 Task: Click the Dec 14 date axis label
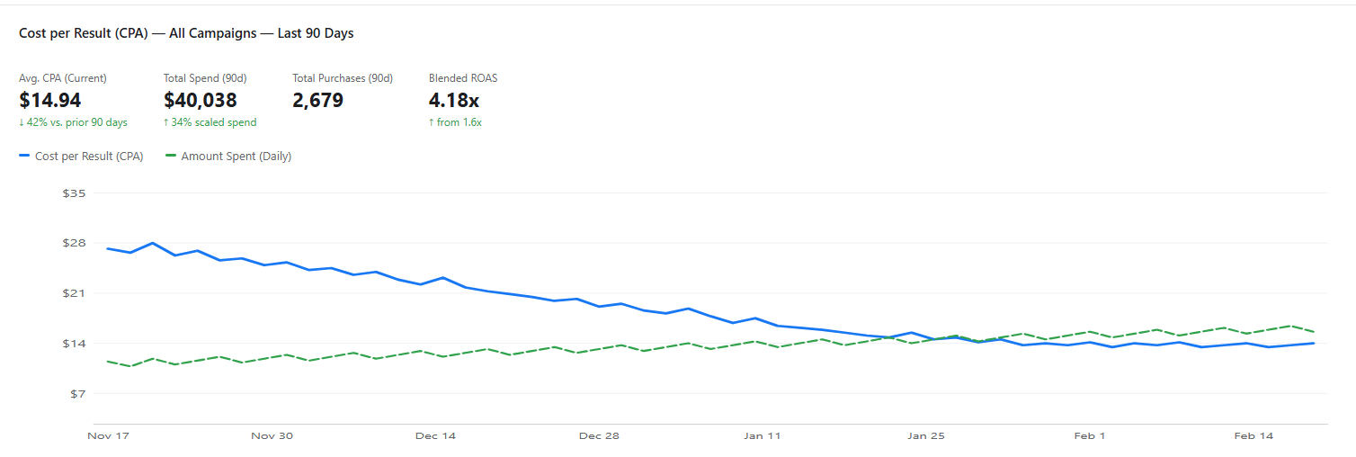435,436
